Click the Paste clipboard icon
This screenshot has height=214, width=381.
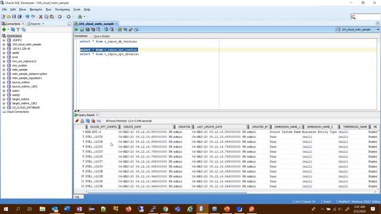pyautogui.click(x=52, y=17)
